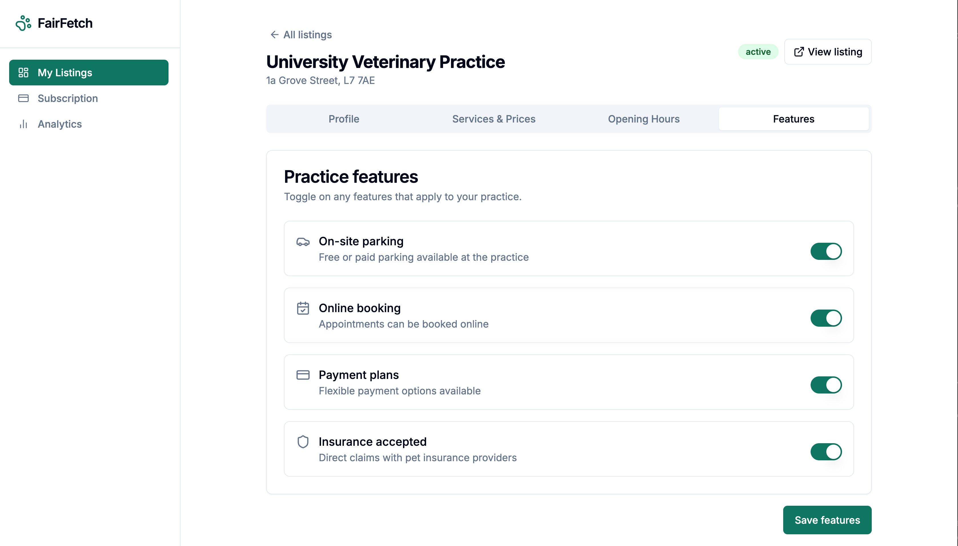Click the Subscription card icon in sidebar
958x546 pixels.
(x=23, y=98)
